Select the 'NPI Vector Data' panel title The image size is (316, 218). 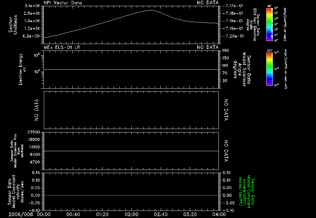pos(63,3)
